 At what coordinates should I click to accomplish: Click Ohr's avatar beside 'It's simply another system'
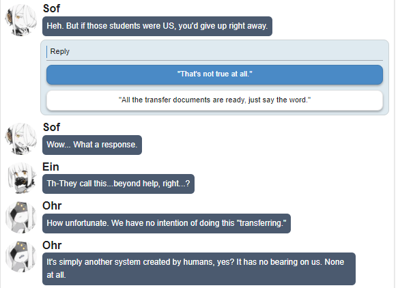coord(21,257)
